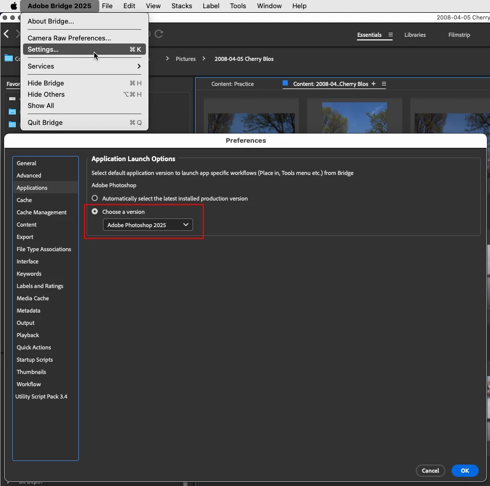Choose Quit Bridge menu item
This screenshot has width=490, height=486.
pyautogui.click(x=84, y=122)
